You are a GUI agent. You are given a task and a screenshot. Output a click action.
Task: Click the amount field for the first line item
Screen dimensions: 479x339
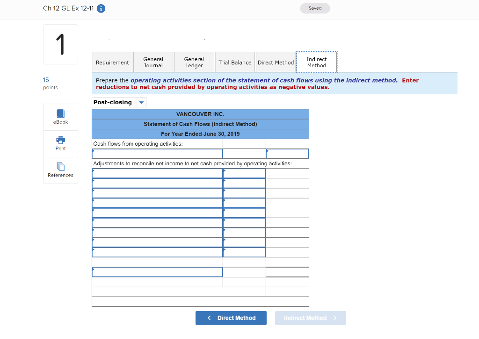pyautogui.click(x=288, y=154)
